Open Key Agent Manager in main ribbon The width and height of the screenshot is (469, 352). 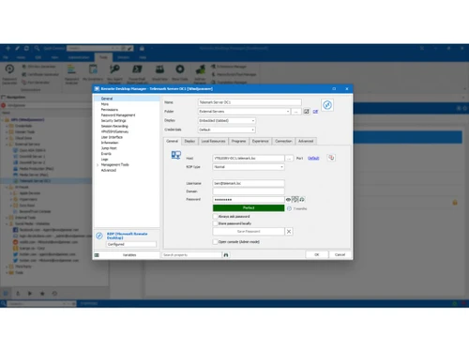[x=114, y=74]
